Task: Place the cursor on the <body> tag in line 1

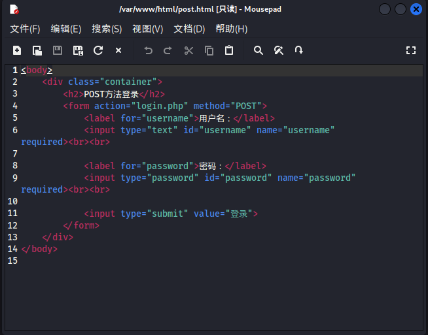Action: [x=37, y=70]
